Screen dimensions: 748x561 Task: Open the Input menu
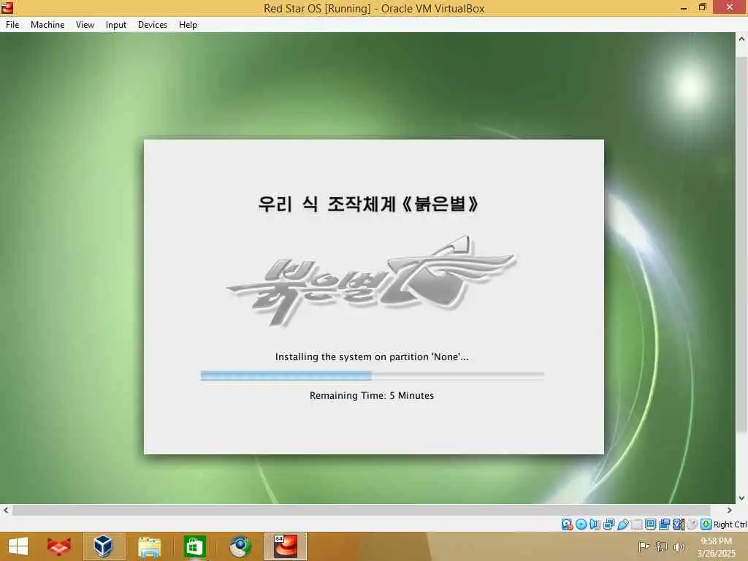pyautogui.click(x=116, y=25)
